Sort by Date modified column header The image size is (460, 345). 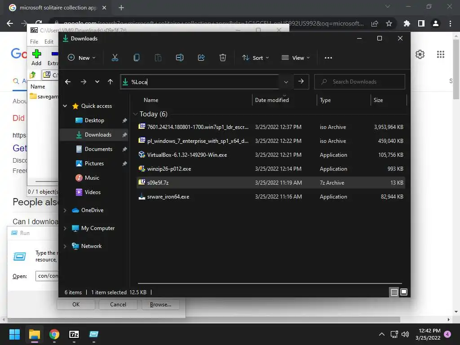272,100
